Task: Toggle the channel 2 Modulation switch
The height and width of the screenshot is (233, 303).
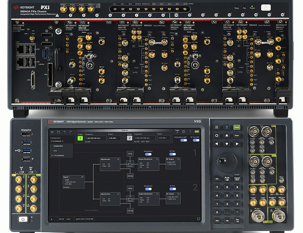Action: [x=148, y=189]
